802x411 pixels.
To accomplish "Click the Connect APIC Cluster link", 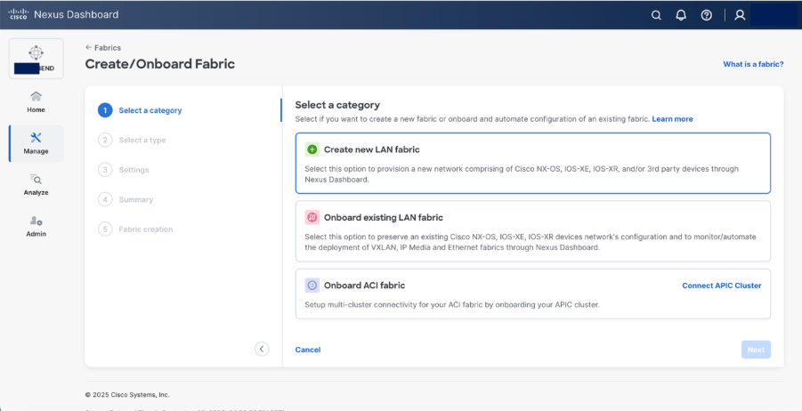I will click(x=721, y=286).
